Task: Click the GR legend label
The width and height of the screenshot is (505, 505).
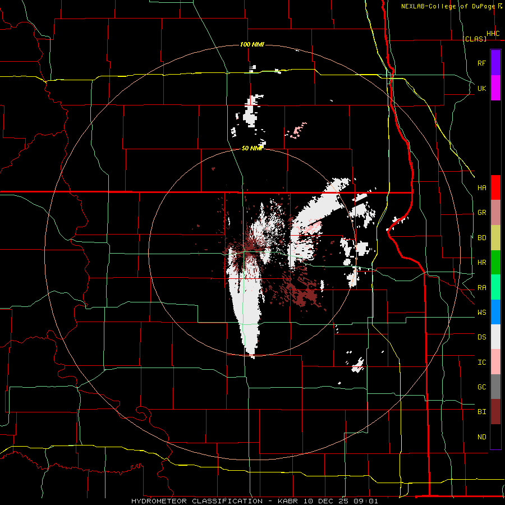Action: (481, 213)
